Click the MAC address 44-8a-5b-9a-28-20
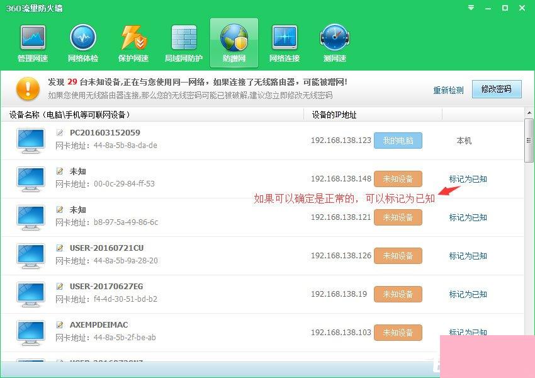Viewport: 535px width, 378px height. click(x=125, y=261)
